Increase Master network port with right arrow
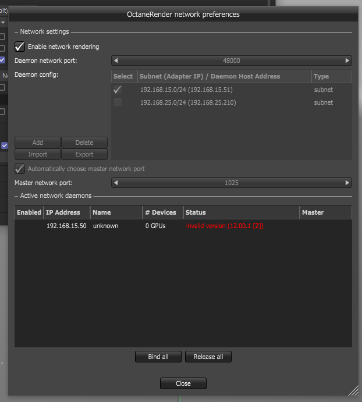 point(347,183)
